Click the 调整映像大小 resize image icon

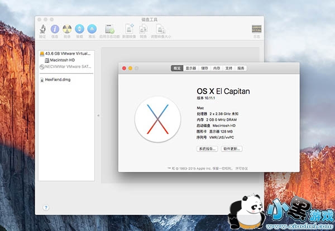pos(162,29)
